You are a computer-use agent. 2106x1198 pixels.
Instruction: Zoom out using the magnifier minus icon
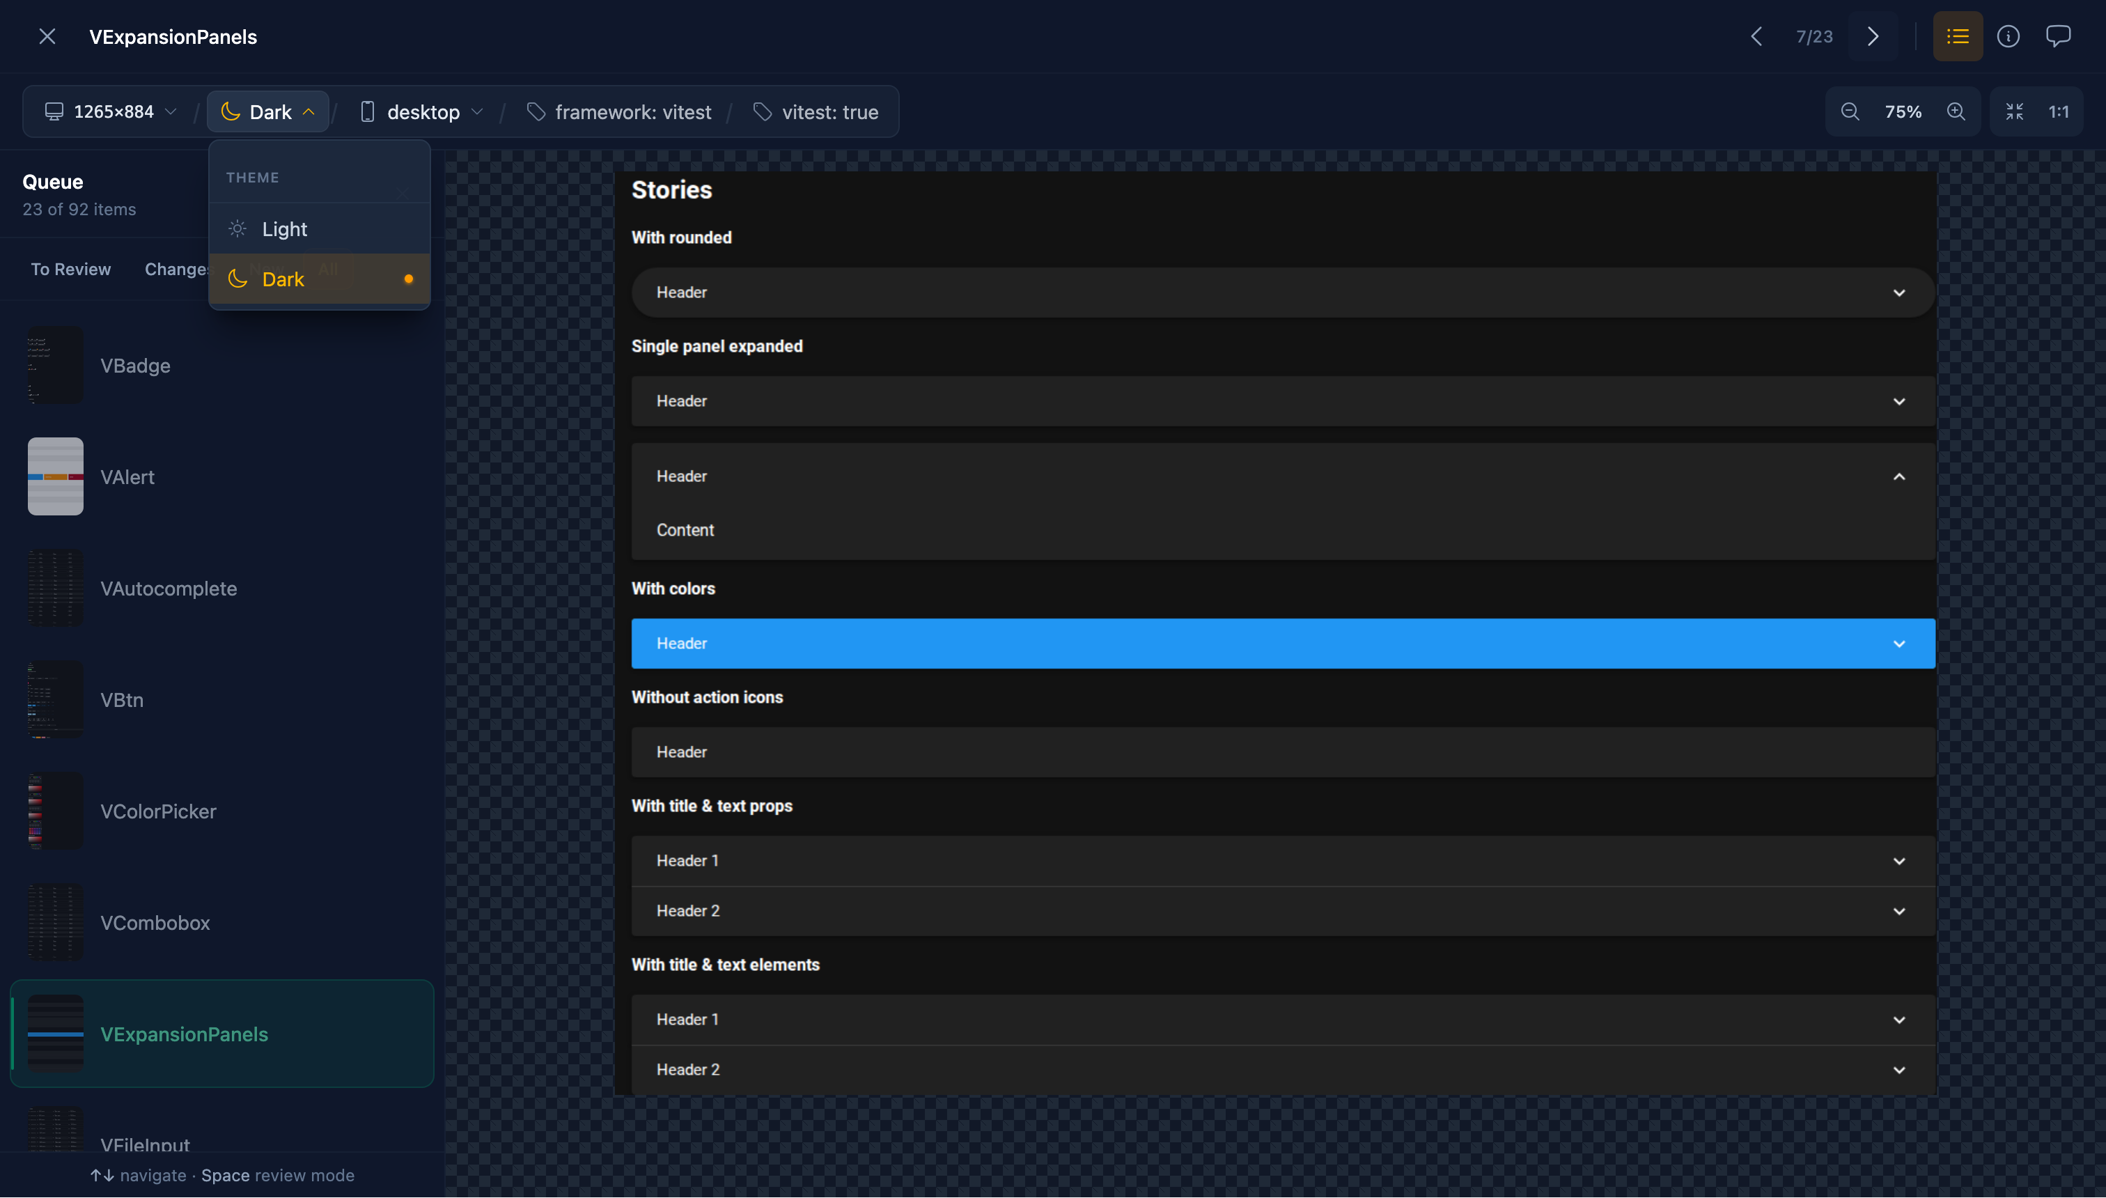(x=1850, y=111)
